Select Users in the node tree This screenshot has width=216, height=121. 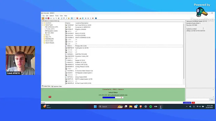pos(50,33)
